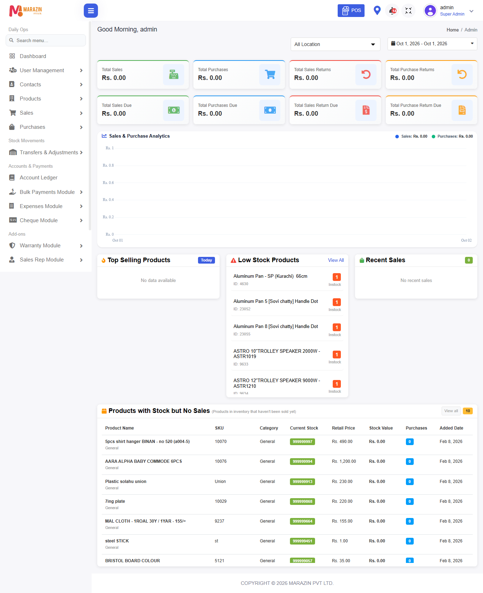This screenshot has height=593, width=483.
Task: Click Total Sales Returns undo icon
Action: click(x=366, y=74)
